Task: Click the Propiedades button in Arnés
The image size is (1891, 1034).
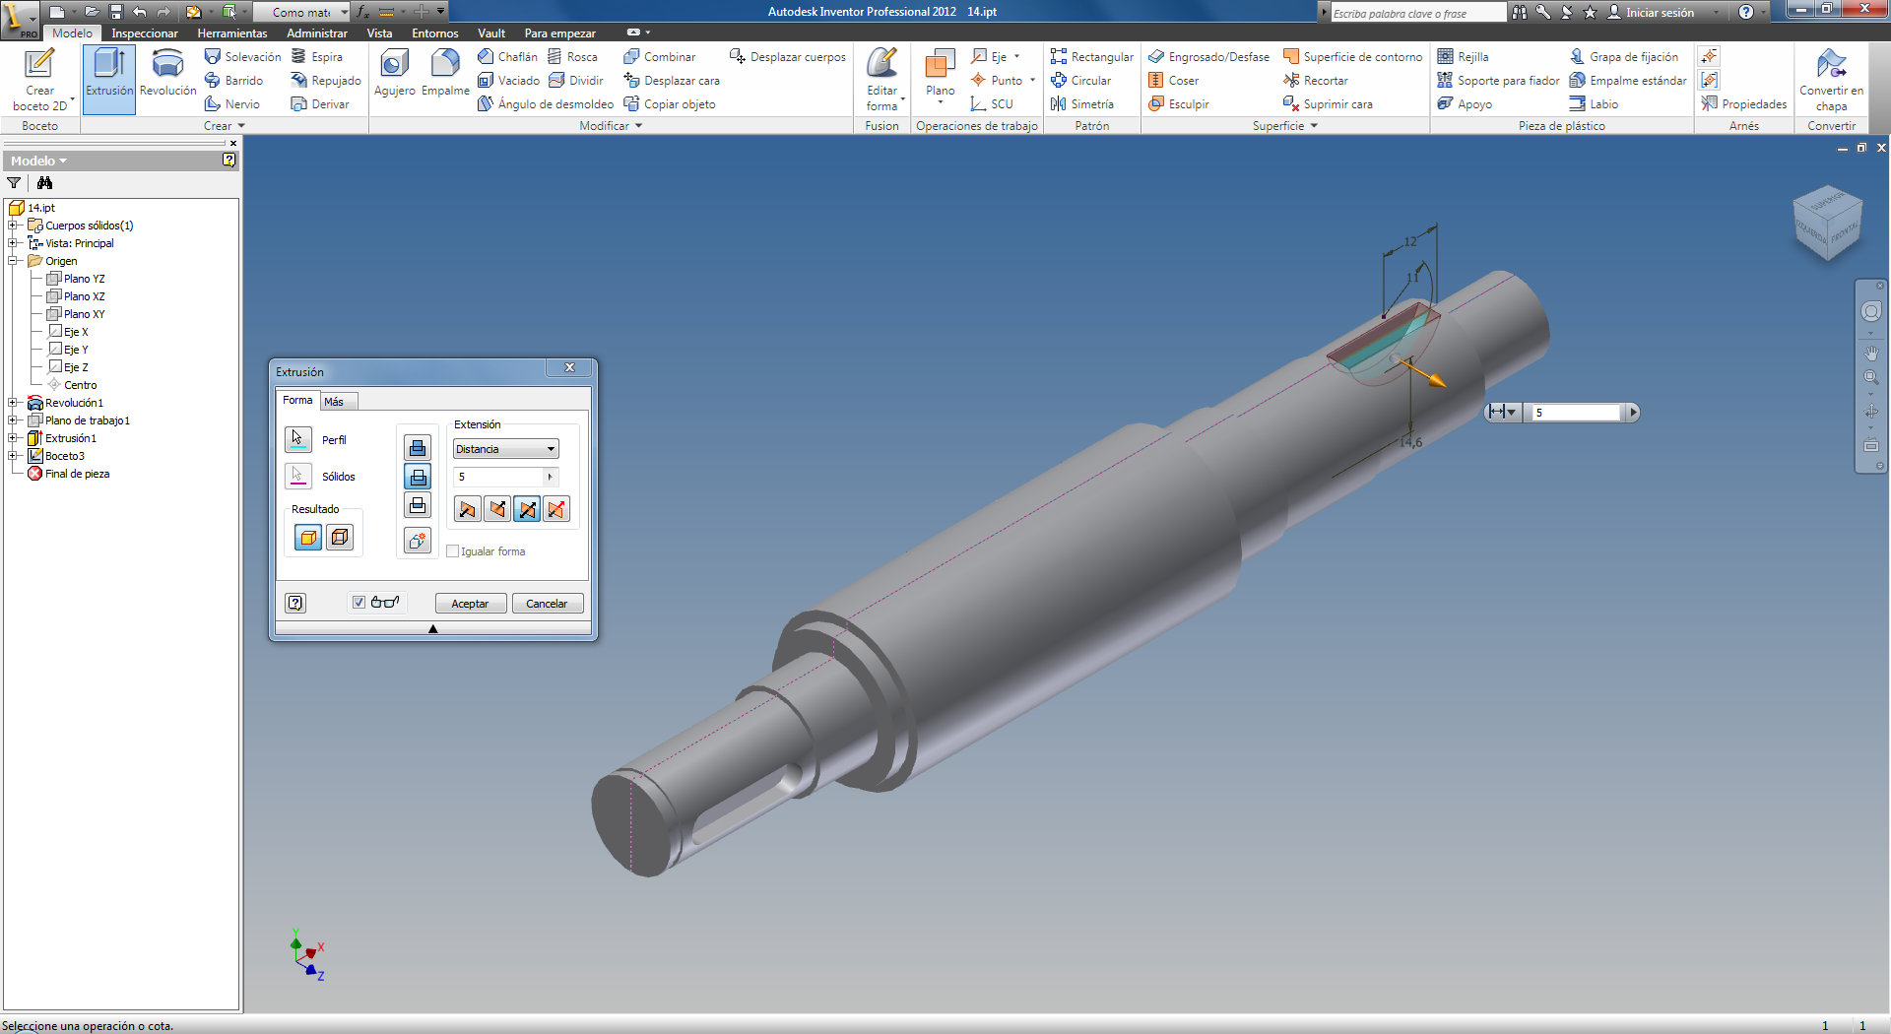Action: click(1744, 104)
